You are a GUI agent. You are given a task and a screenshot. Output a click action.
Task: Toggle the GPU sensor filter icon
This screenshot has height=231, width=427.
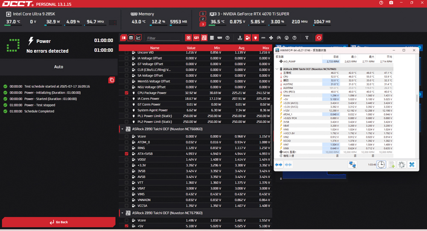[x=196, y=38]
